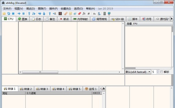Click the trace over down-arrow icon
Screen dimensions: 175x108
(44, 14)
